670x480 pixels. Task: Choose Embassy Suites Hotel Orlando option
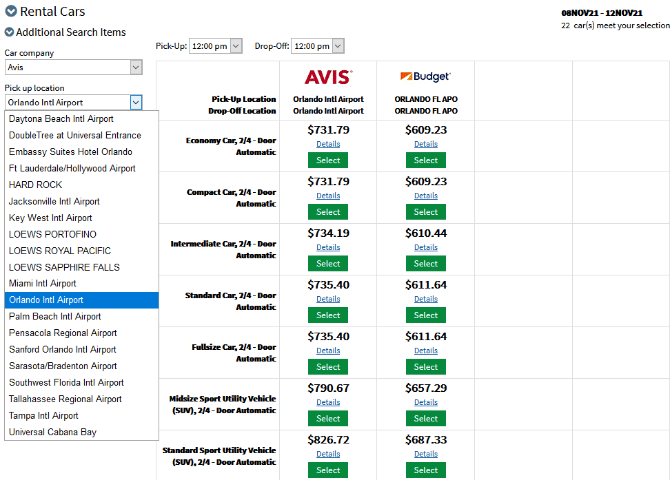81,152
